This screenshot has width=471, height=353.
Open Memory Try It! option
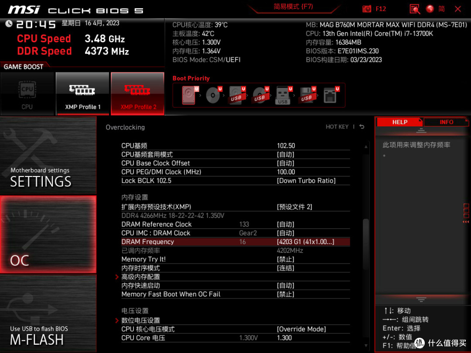click(x=235, y=259)
